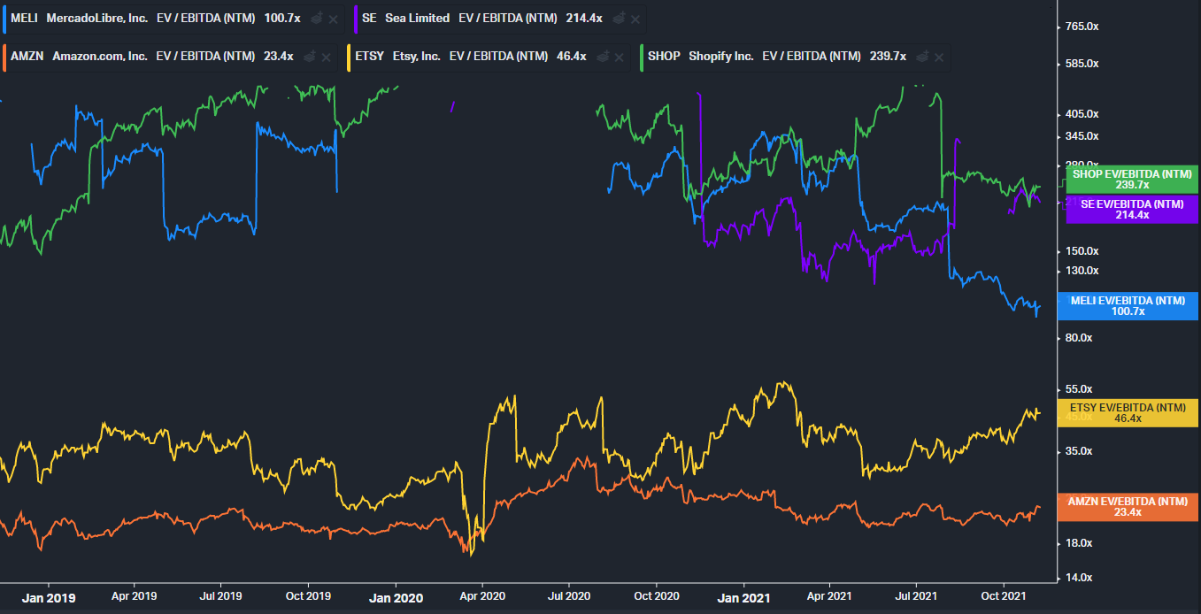Open style settings icon for Etsy series
1201x614 pixels.
603,56
